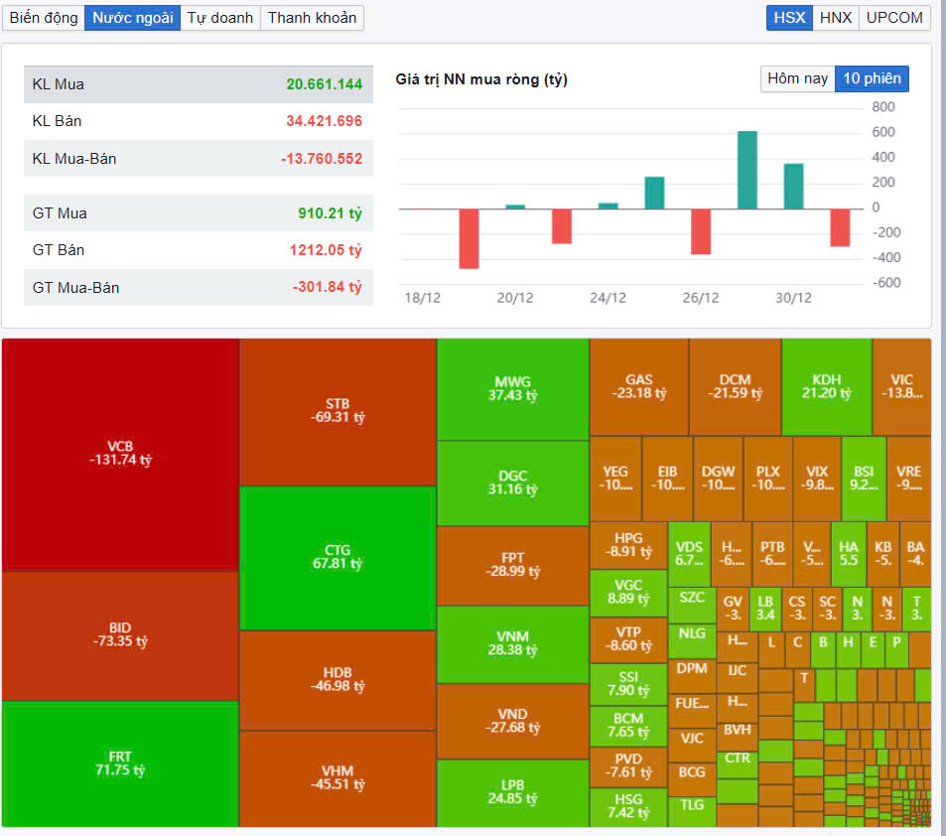This screenshot has height=836, width=946.
Task: Open the VJC treemap block
Action: pyautogui.click(x=692, y=746)
